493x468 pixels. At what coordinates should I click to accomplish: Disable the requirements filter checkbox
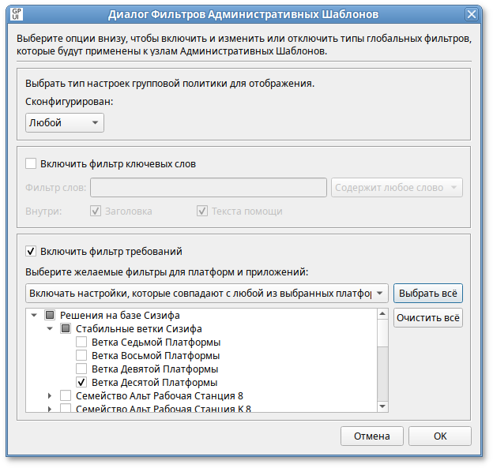[x=32, y=251]
